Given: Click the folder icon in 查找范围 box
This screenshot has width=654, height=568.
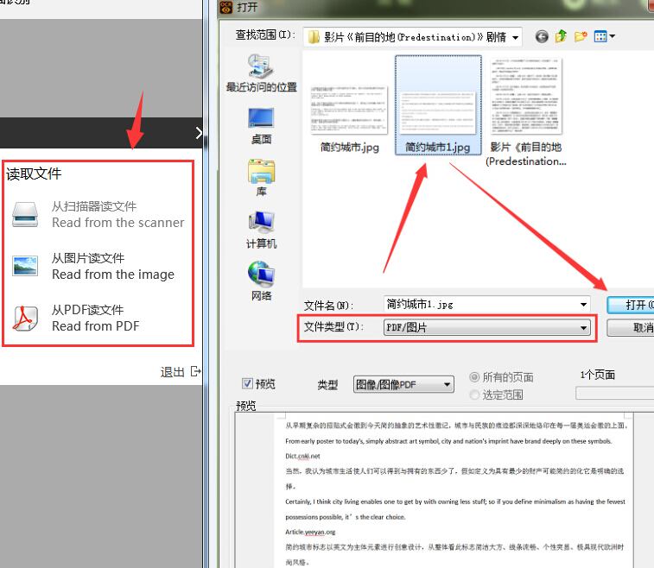Looking at the screenshot, I should pos(314,37).
